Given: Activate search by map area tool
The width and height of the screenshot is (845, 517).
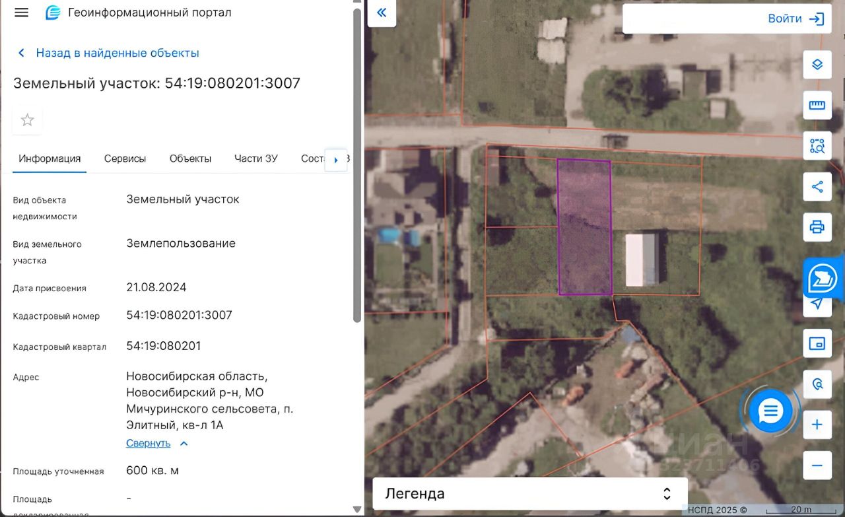Looking at the screenshot, I should point(817,146).
